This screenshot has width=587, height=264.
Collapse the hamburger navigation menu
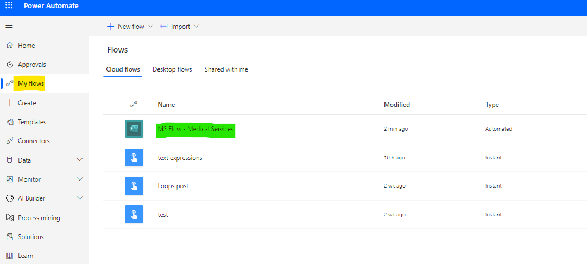9,26
